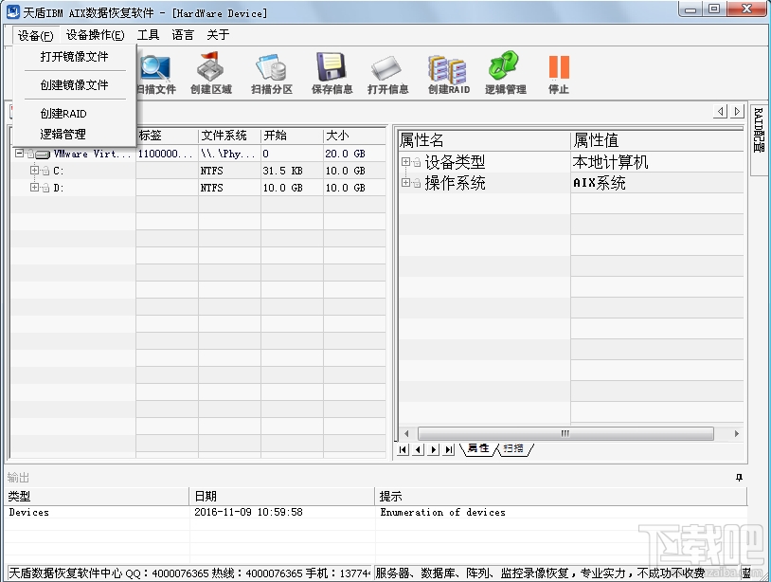The width and height of the screenshot is (771, 582).
Task: Click the 开始 column header
Action: (292, 136)
